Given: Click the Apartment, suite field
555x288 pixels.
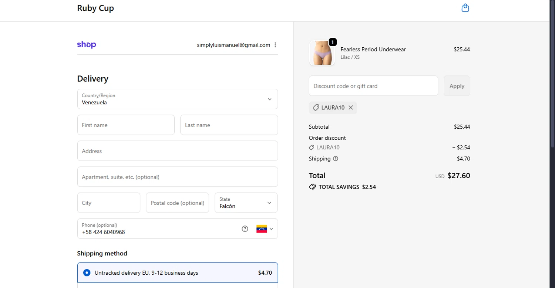Looking at the screenshot, I should (178, 177).
